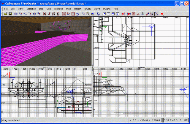Click the dotted red square Hollow icon
The width and height of the screenshot is (190, 124).
coord(64,14)
